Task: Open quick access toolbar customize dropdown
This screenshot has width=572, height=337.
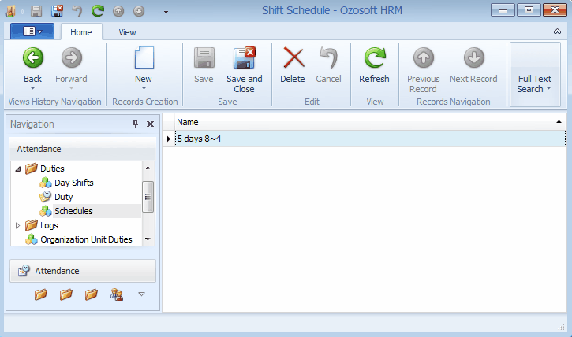Action: [166, 11]
